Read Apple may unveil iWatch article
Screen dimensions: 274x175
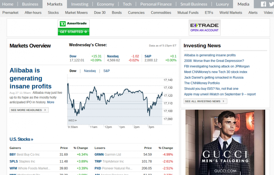pos(220,94)
